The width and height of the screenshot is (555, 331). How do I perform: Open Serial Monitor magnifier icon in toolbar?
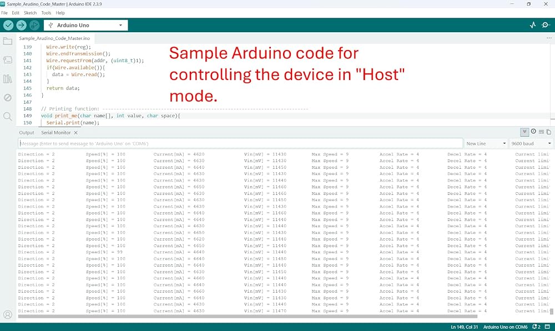[546, 25]
